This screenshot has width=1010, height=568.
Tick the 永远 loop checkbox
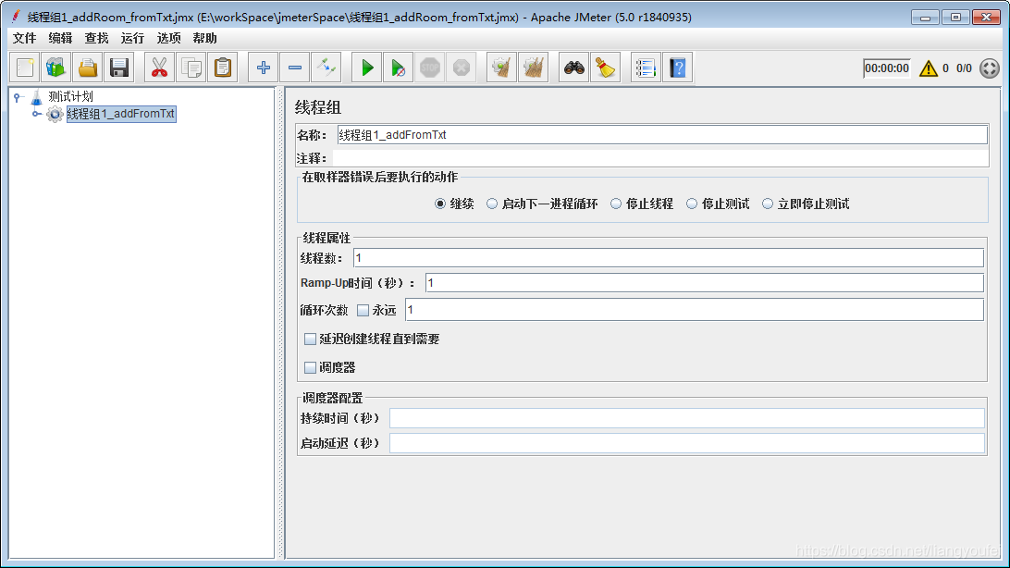[363, 311]
